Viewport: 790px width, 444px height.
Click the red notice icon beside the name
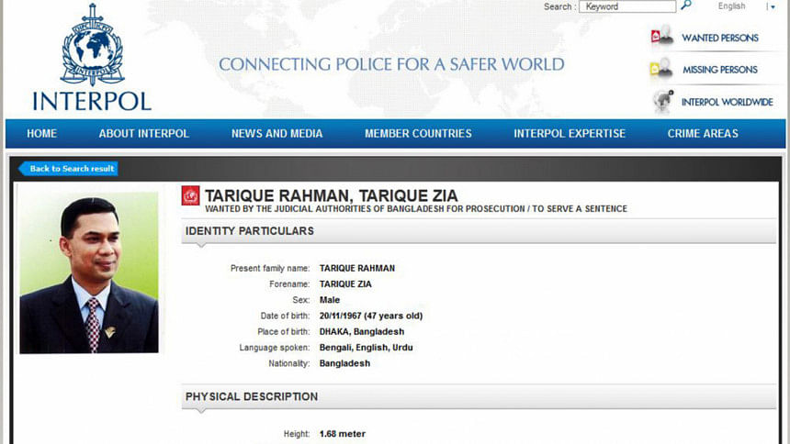click(x=190, y=195)
